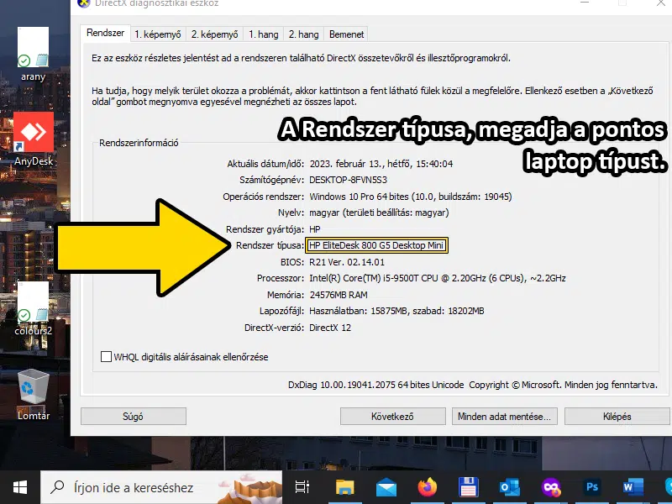Screen dimensions: 672x504
Task: Enable the WHQL digitális aláírások checkbox
Action: pyautogui.click(x=106, y=356)
